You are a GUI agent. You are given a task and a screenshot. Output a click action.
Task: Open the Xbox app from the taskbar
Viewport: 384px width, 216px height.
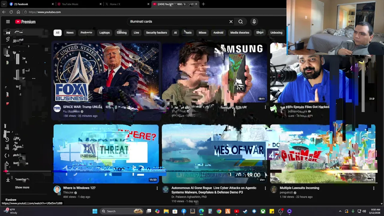(263, 211)
